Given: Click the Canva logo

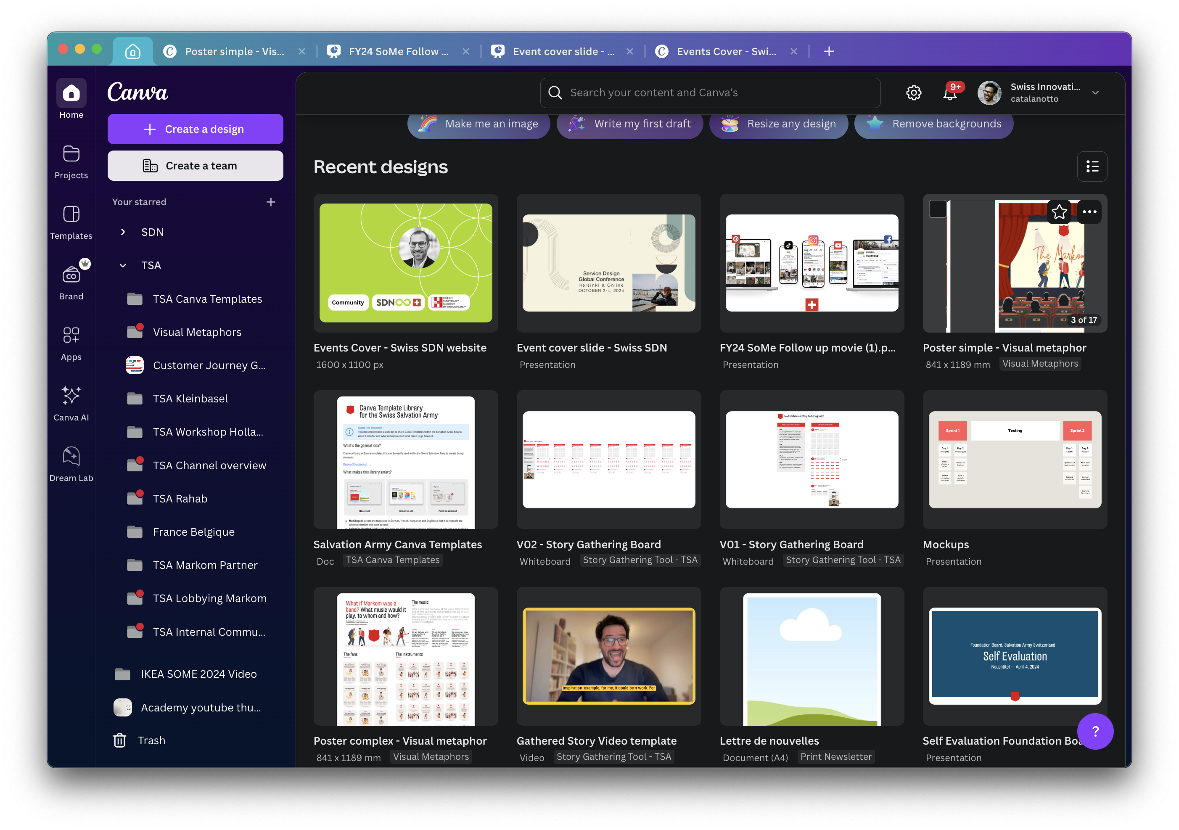Looking at the screenshot, I should 137,93.
